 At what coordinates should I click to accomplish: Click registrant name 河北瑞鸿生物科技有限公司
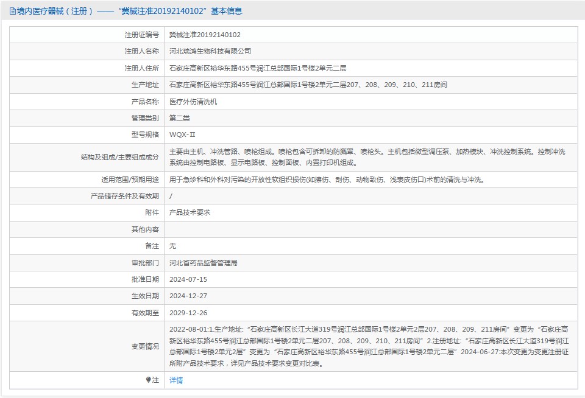click(210, 52)
